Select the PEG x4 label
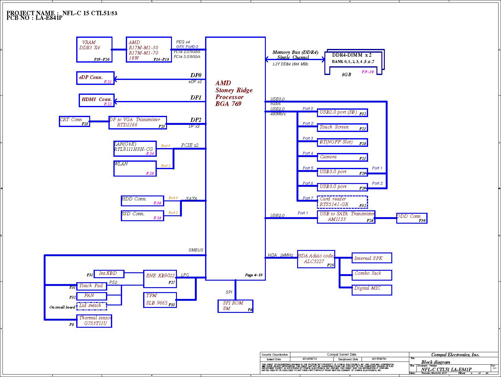501x377 pixels. (183, 42)
